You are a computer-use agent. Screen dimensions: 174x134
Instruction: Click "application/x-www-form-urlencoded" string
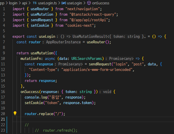(97, 69)
